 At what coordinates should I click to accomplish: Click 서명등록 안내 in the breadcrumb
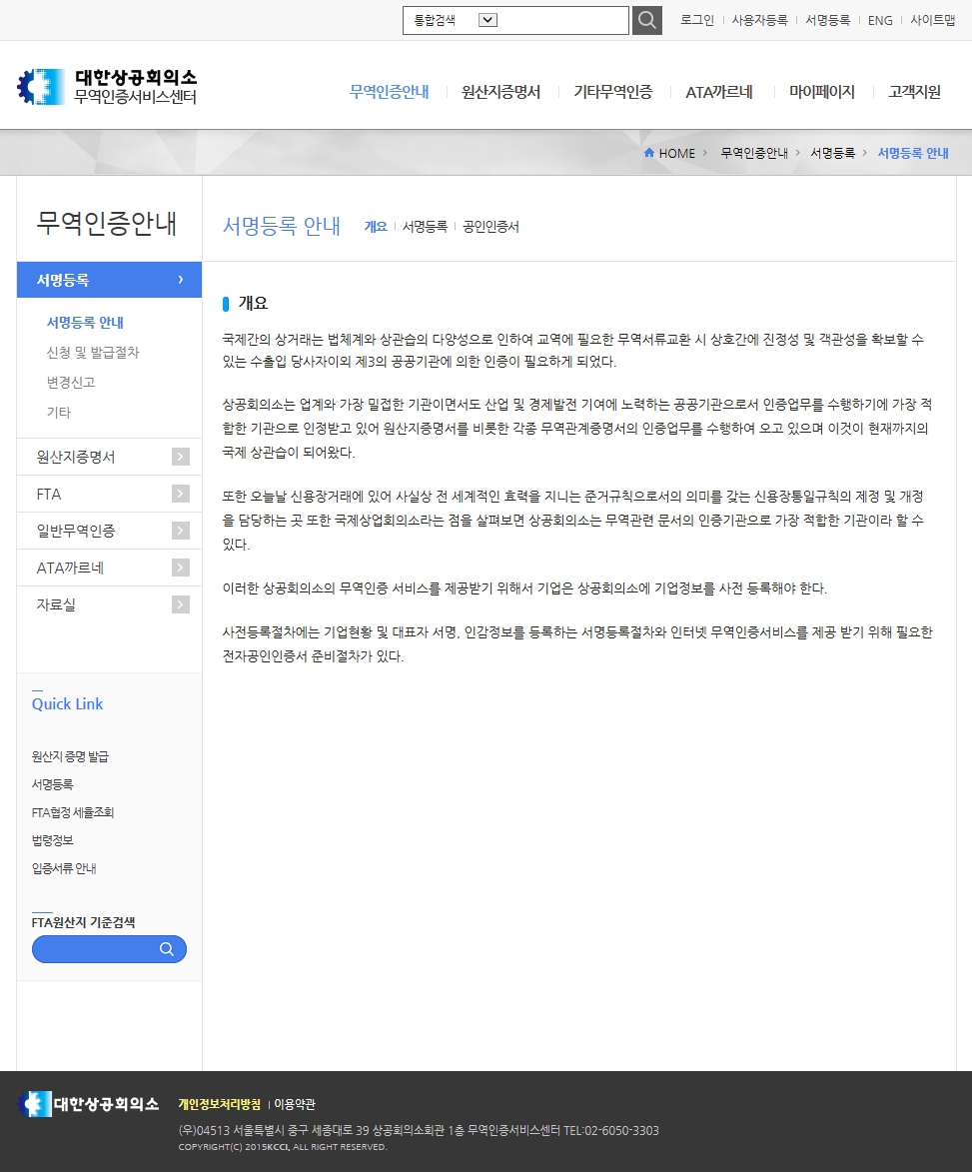[x=913, y=153]
